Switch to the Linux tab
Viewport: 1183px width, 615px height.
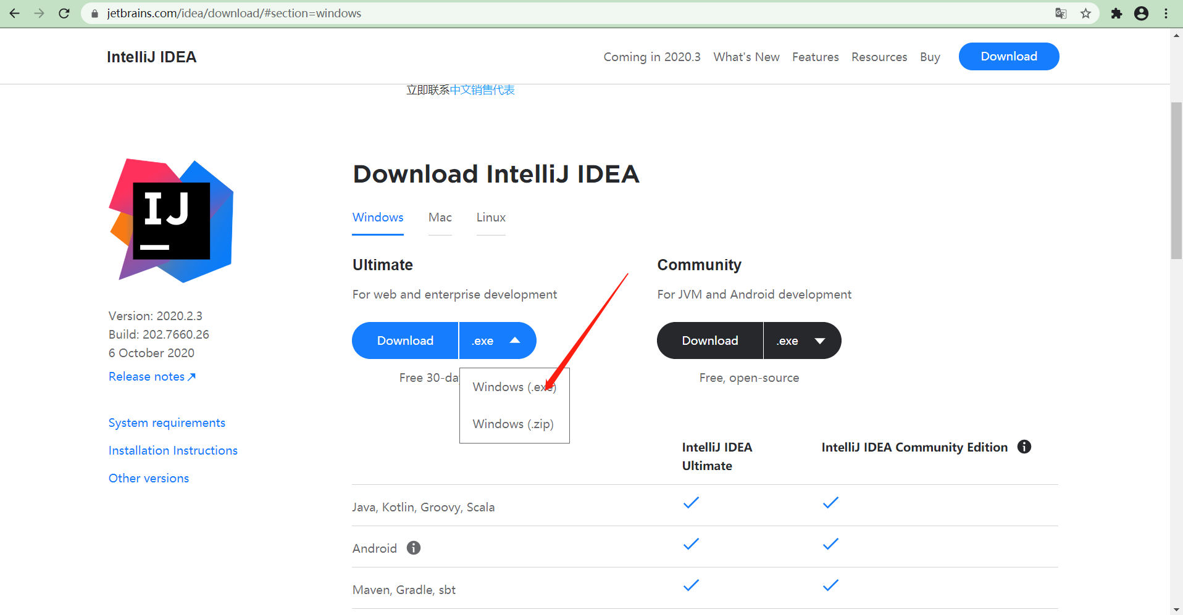tap(491, 218)
